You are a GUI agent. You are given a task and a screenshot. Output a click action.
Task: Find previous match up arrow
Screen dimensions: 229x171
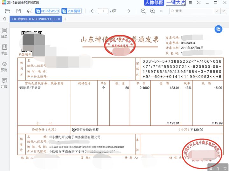click(x=217, y=11)
